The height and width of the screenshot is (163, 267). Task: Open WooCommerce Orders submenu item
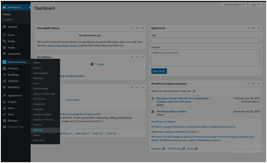pyautogui.click(x=37, y=68)
